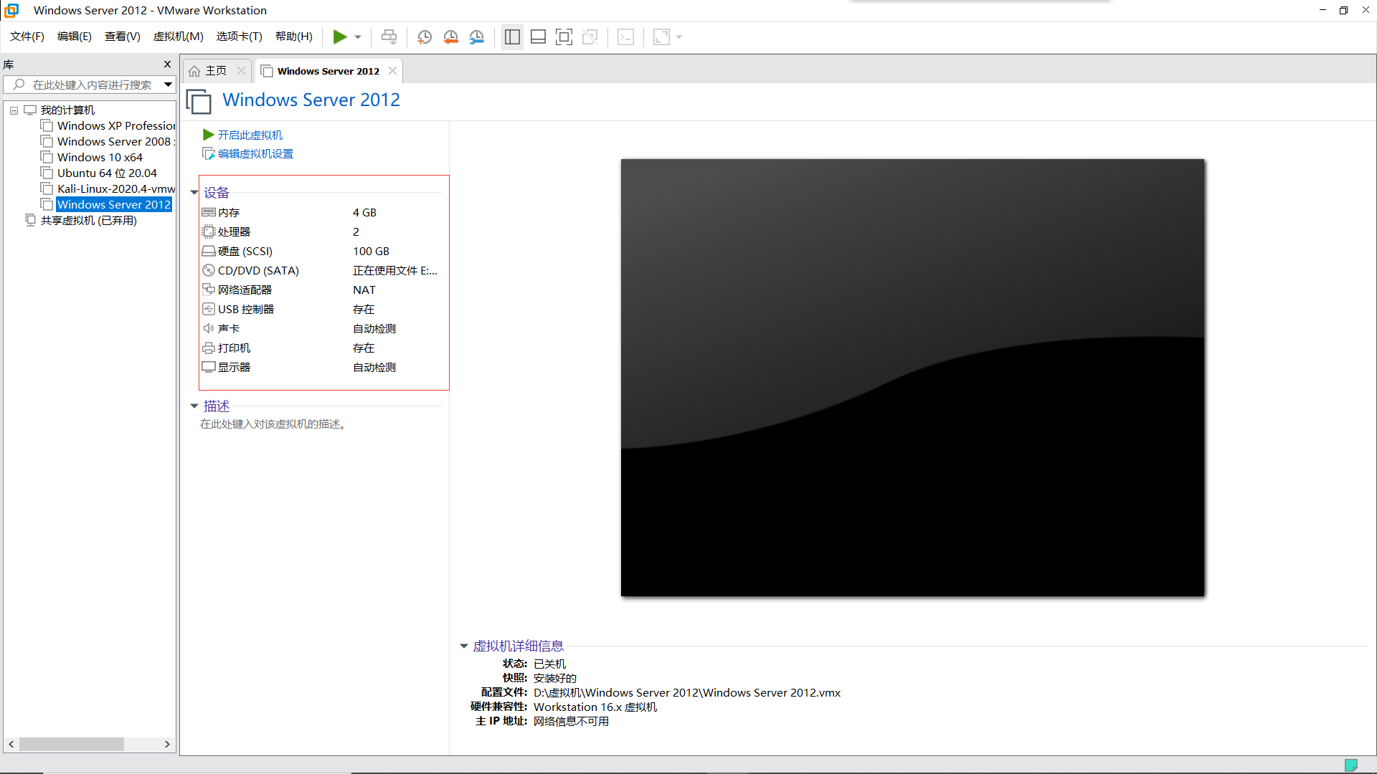Screen dimensions: 1377x774
Task: Collapse the 虚拟机详细信息 section
Action: coord(463,646)
